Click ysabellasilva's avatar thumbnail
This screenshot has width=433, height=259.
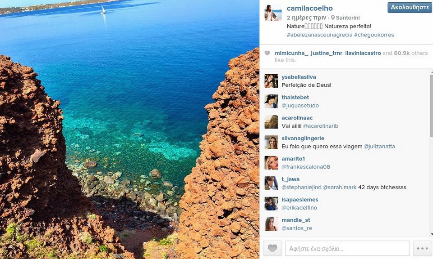coord(272,81)
